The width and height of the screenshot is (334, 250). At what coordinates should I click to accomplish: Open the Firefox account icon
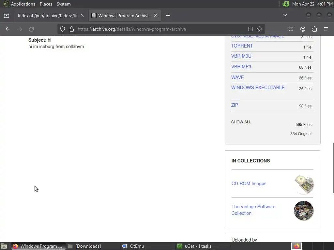(303, 29)
